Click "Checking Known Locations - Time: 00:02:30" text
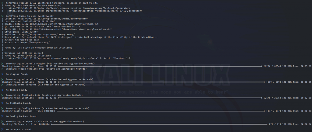The image size is (312, 132). [x=29, y=98]
